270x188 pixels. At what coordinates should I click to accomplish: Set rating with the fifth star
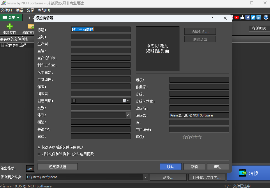(200, 137)
